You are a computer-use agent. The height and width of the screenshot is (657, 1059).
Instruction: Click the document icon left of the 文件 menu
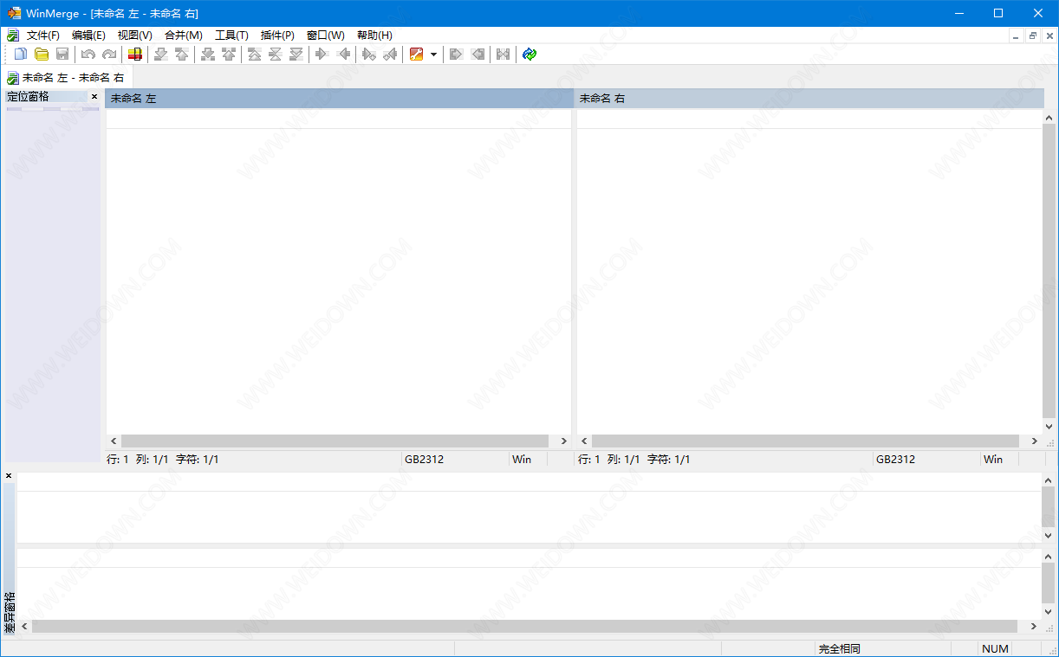(x=12, y=35)
